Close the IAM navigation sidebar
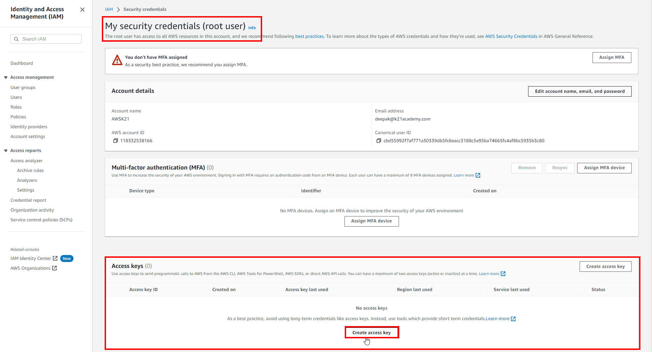Screen dimensions: 652x352 coord(82,10)
